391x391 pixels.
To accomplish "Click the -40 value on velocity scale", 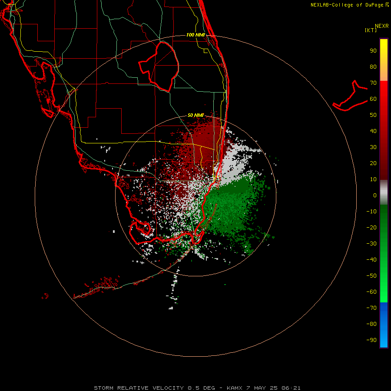I will 371,260.
